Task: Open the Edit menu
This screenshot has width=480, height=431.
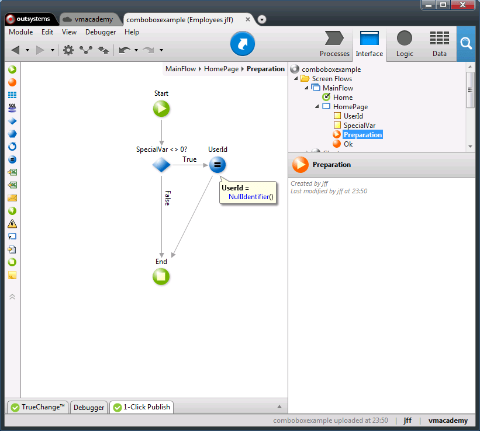Action: (47, 32)
